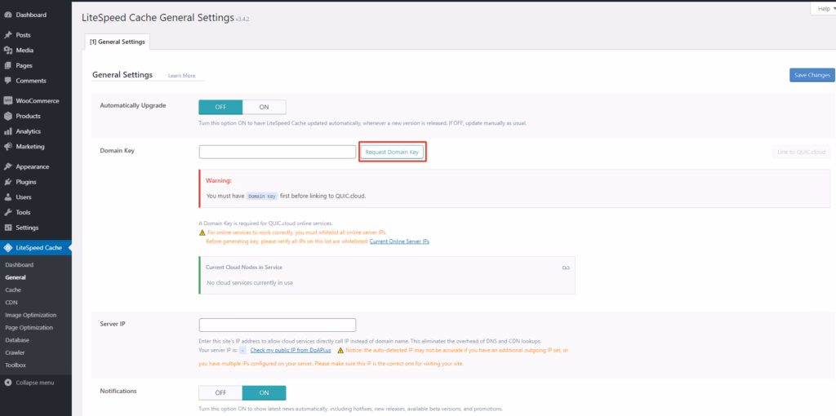Click the Collapse menu arrow icon
The image size is (836, 416).
point(7,383)
